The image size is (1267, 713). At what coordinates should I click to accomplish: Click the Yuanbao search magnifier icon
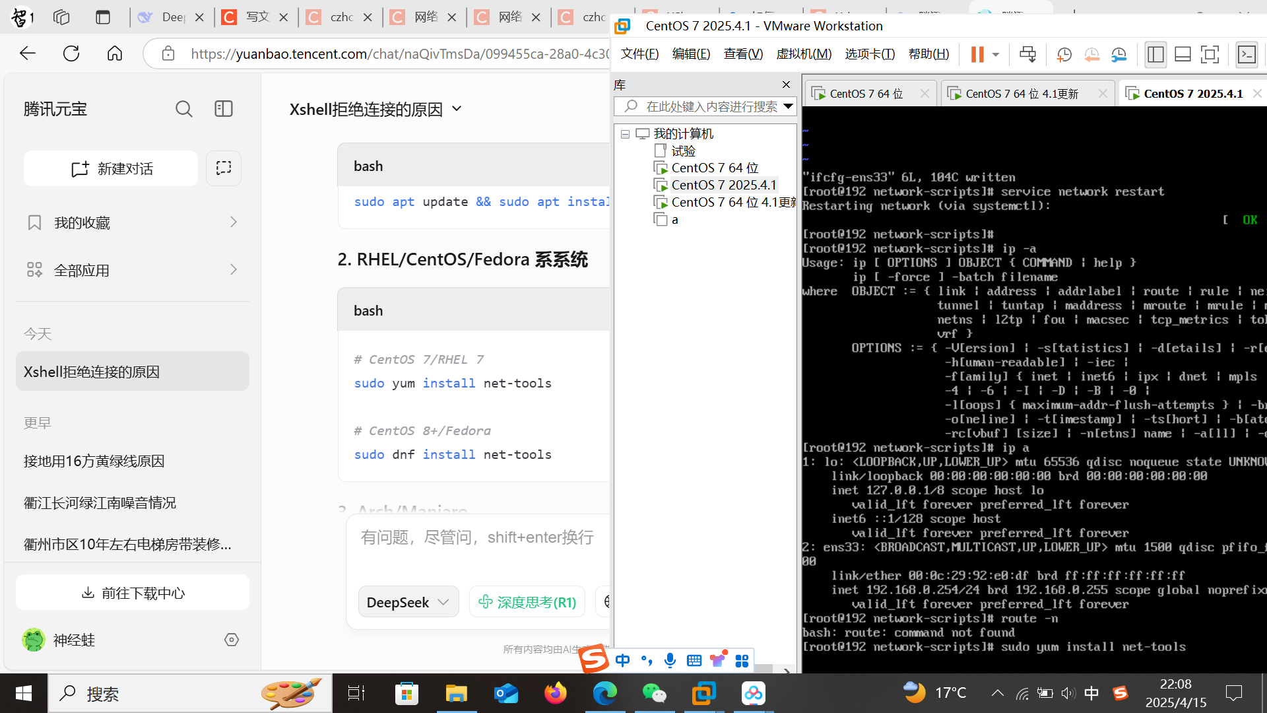(x=184, y=109)
